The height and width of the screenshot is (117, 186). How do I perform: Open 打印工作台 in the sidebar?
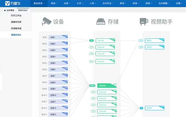click(16, 16)
